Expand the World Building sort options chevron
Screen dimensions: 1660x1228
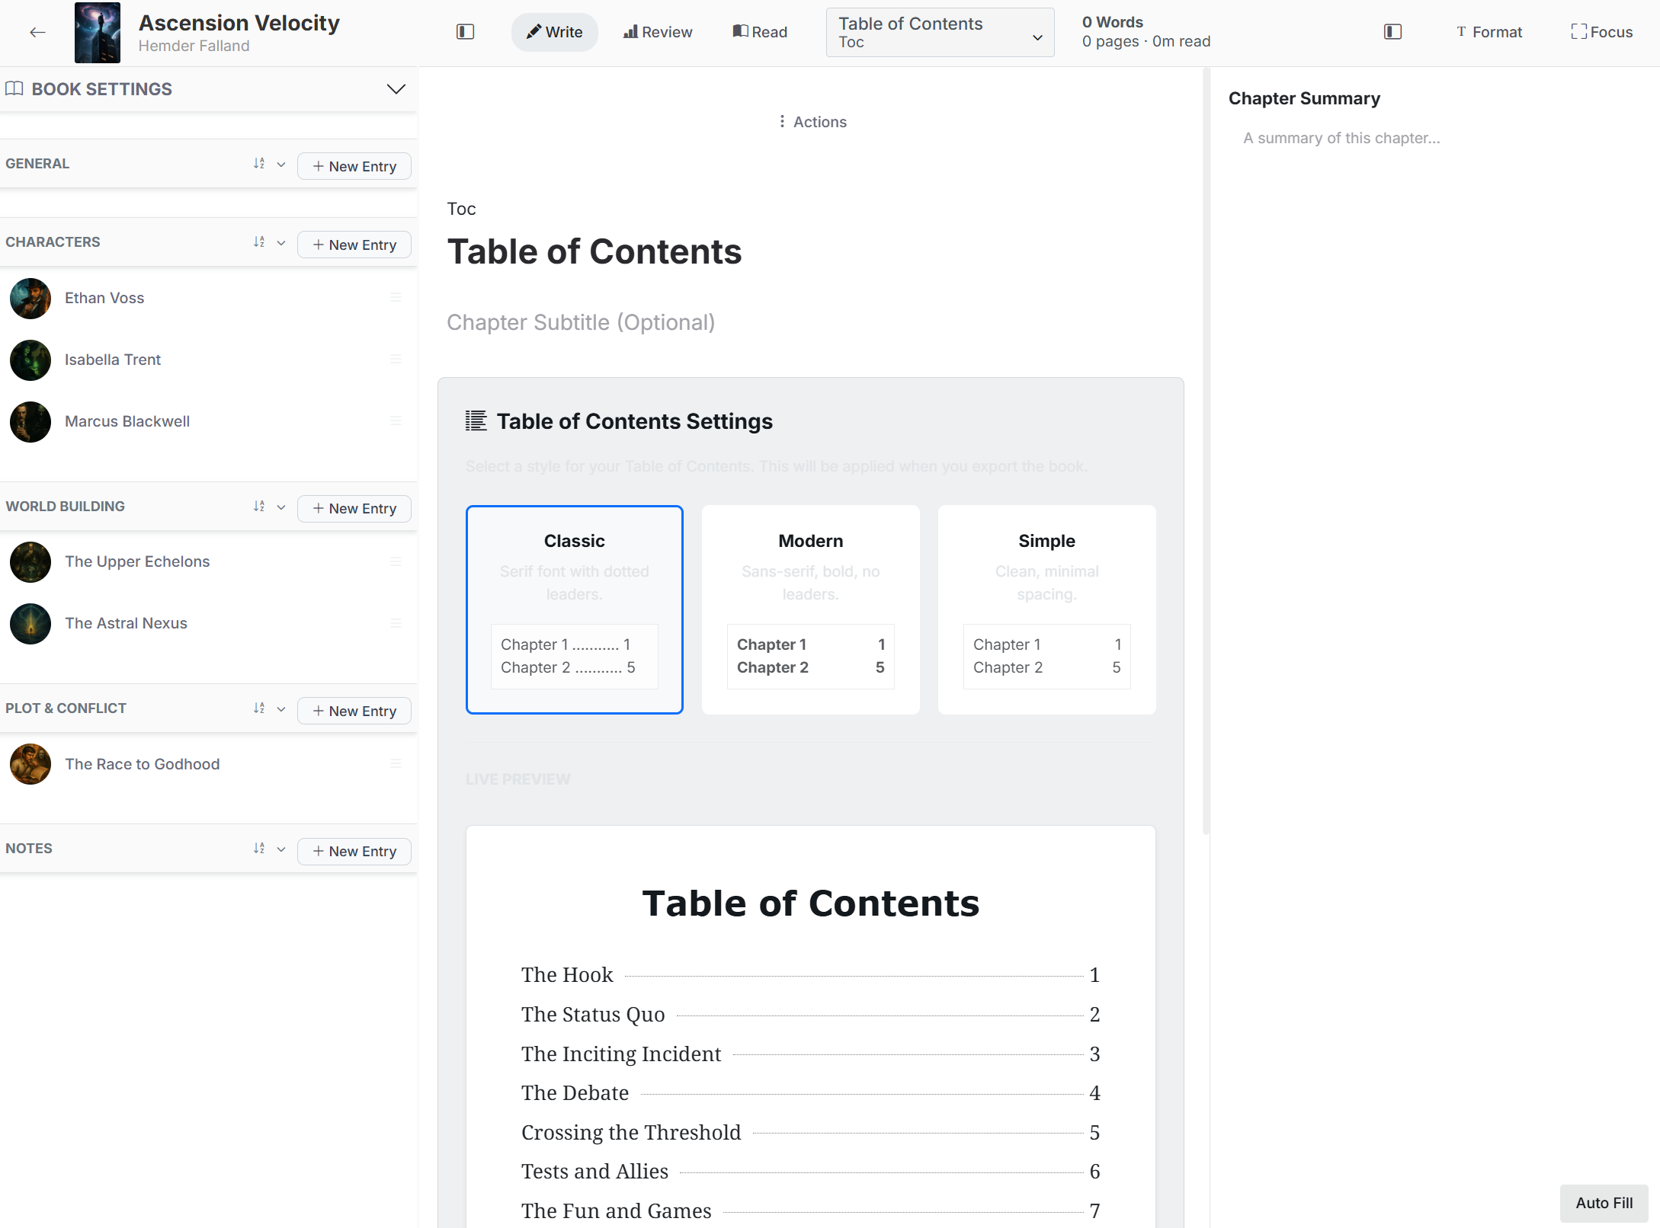tap(281, 507)
